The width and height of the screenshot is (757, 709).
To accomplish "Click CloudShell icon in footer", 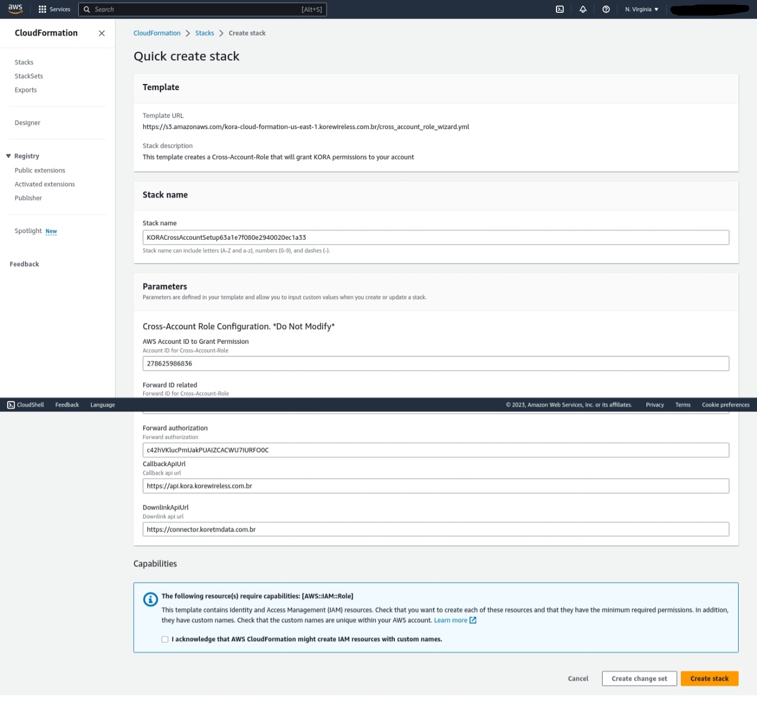I will [11, 405].
